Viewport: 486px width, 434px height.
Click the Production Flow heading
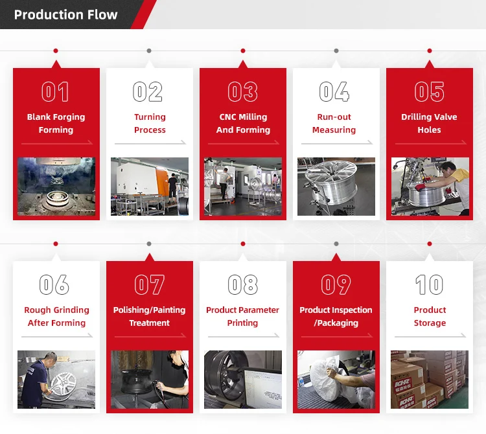coord(65,15)
